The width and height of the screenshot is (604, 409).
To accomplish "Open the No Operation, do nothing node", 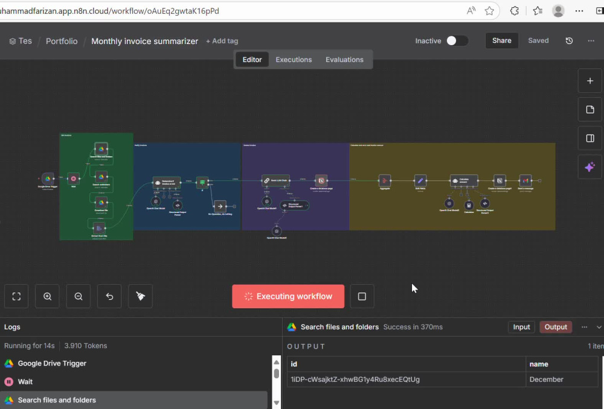I will [x=220, y=206].
